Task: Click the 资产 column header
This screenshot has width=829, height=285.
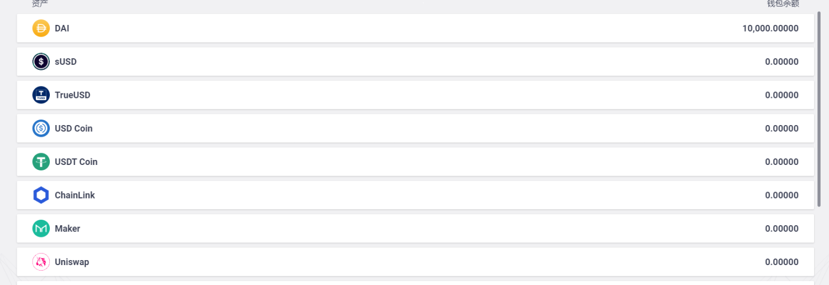Action: point(40,4)
